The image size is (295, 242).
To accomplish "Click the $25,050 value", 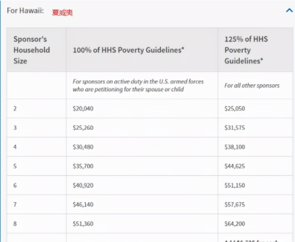I will click(x=235, y=109).
